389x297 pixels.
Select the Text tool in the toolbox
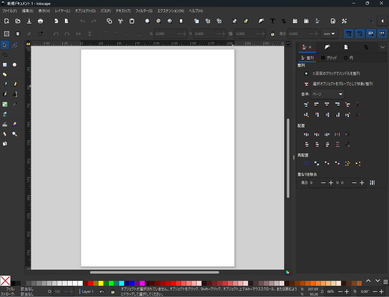point(15,94)
